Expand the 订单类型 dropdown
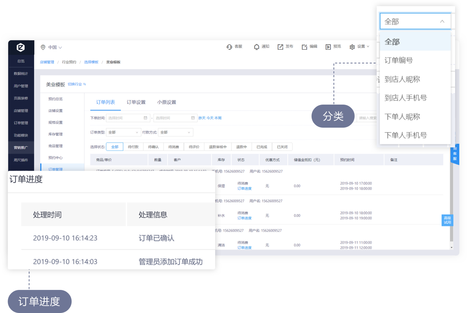 click(x=123, y=132)
